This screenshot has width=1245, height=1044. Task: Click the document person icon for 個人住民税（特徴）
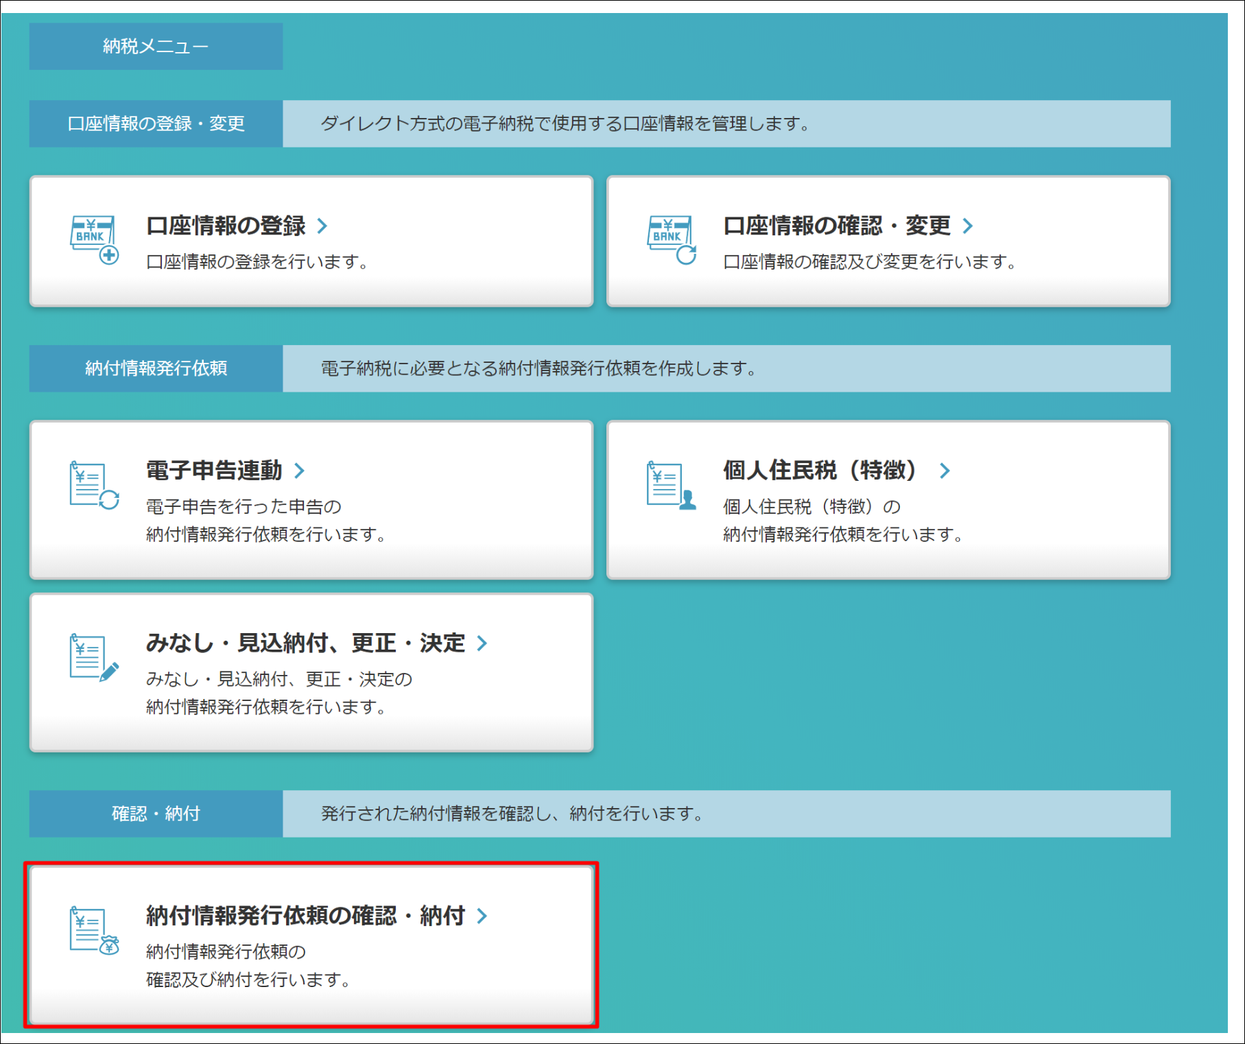click(672, 485)
